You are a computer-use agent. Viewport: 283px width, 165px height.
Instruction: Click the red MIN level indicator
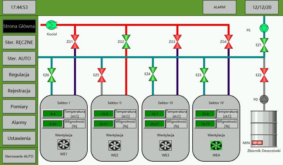point(257,143)
